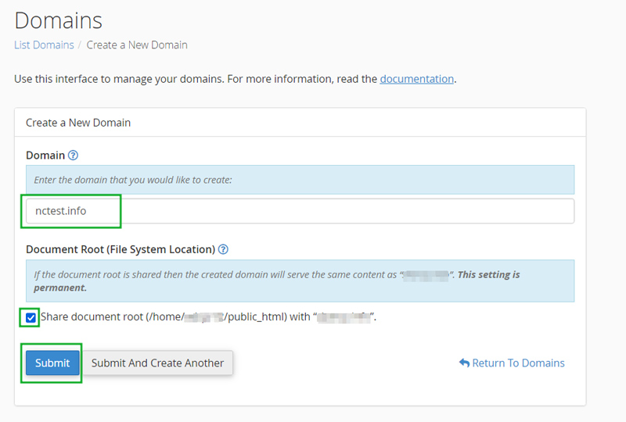The width and height of the screenshot is (626, 422).
Task: Follow the Return To Domains link text
Action: [x=518, y=363]
